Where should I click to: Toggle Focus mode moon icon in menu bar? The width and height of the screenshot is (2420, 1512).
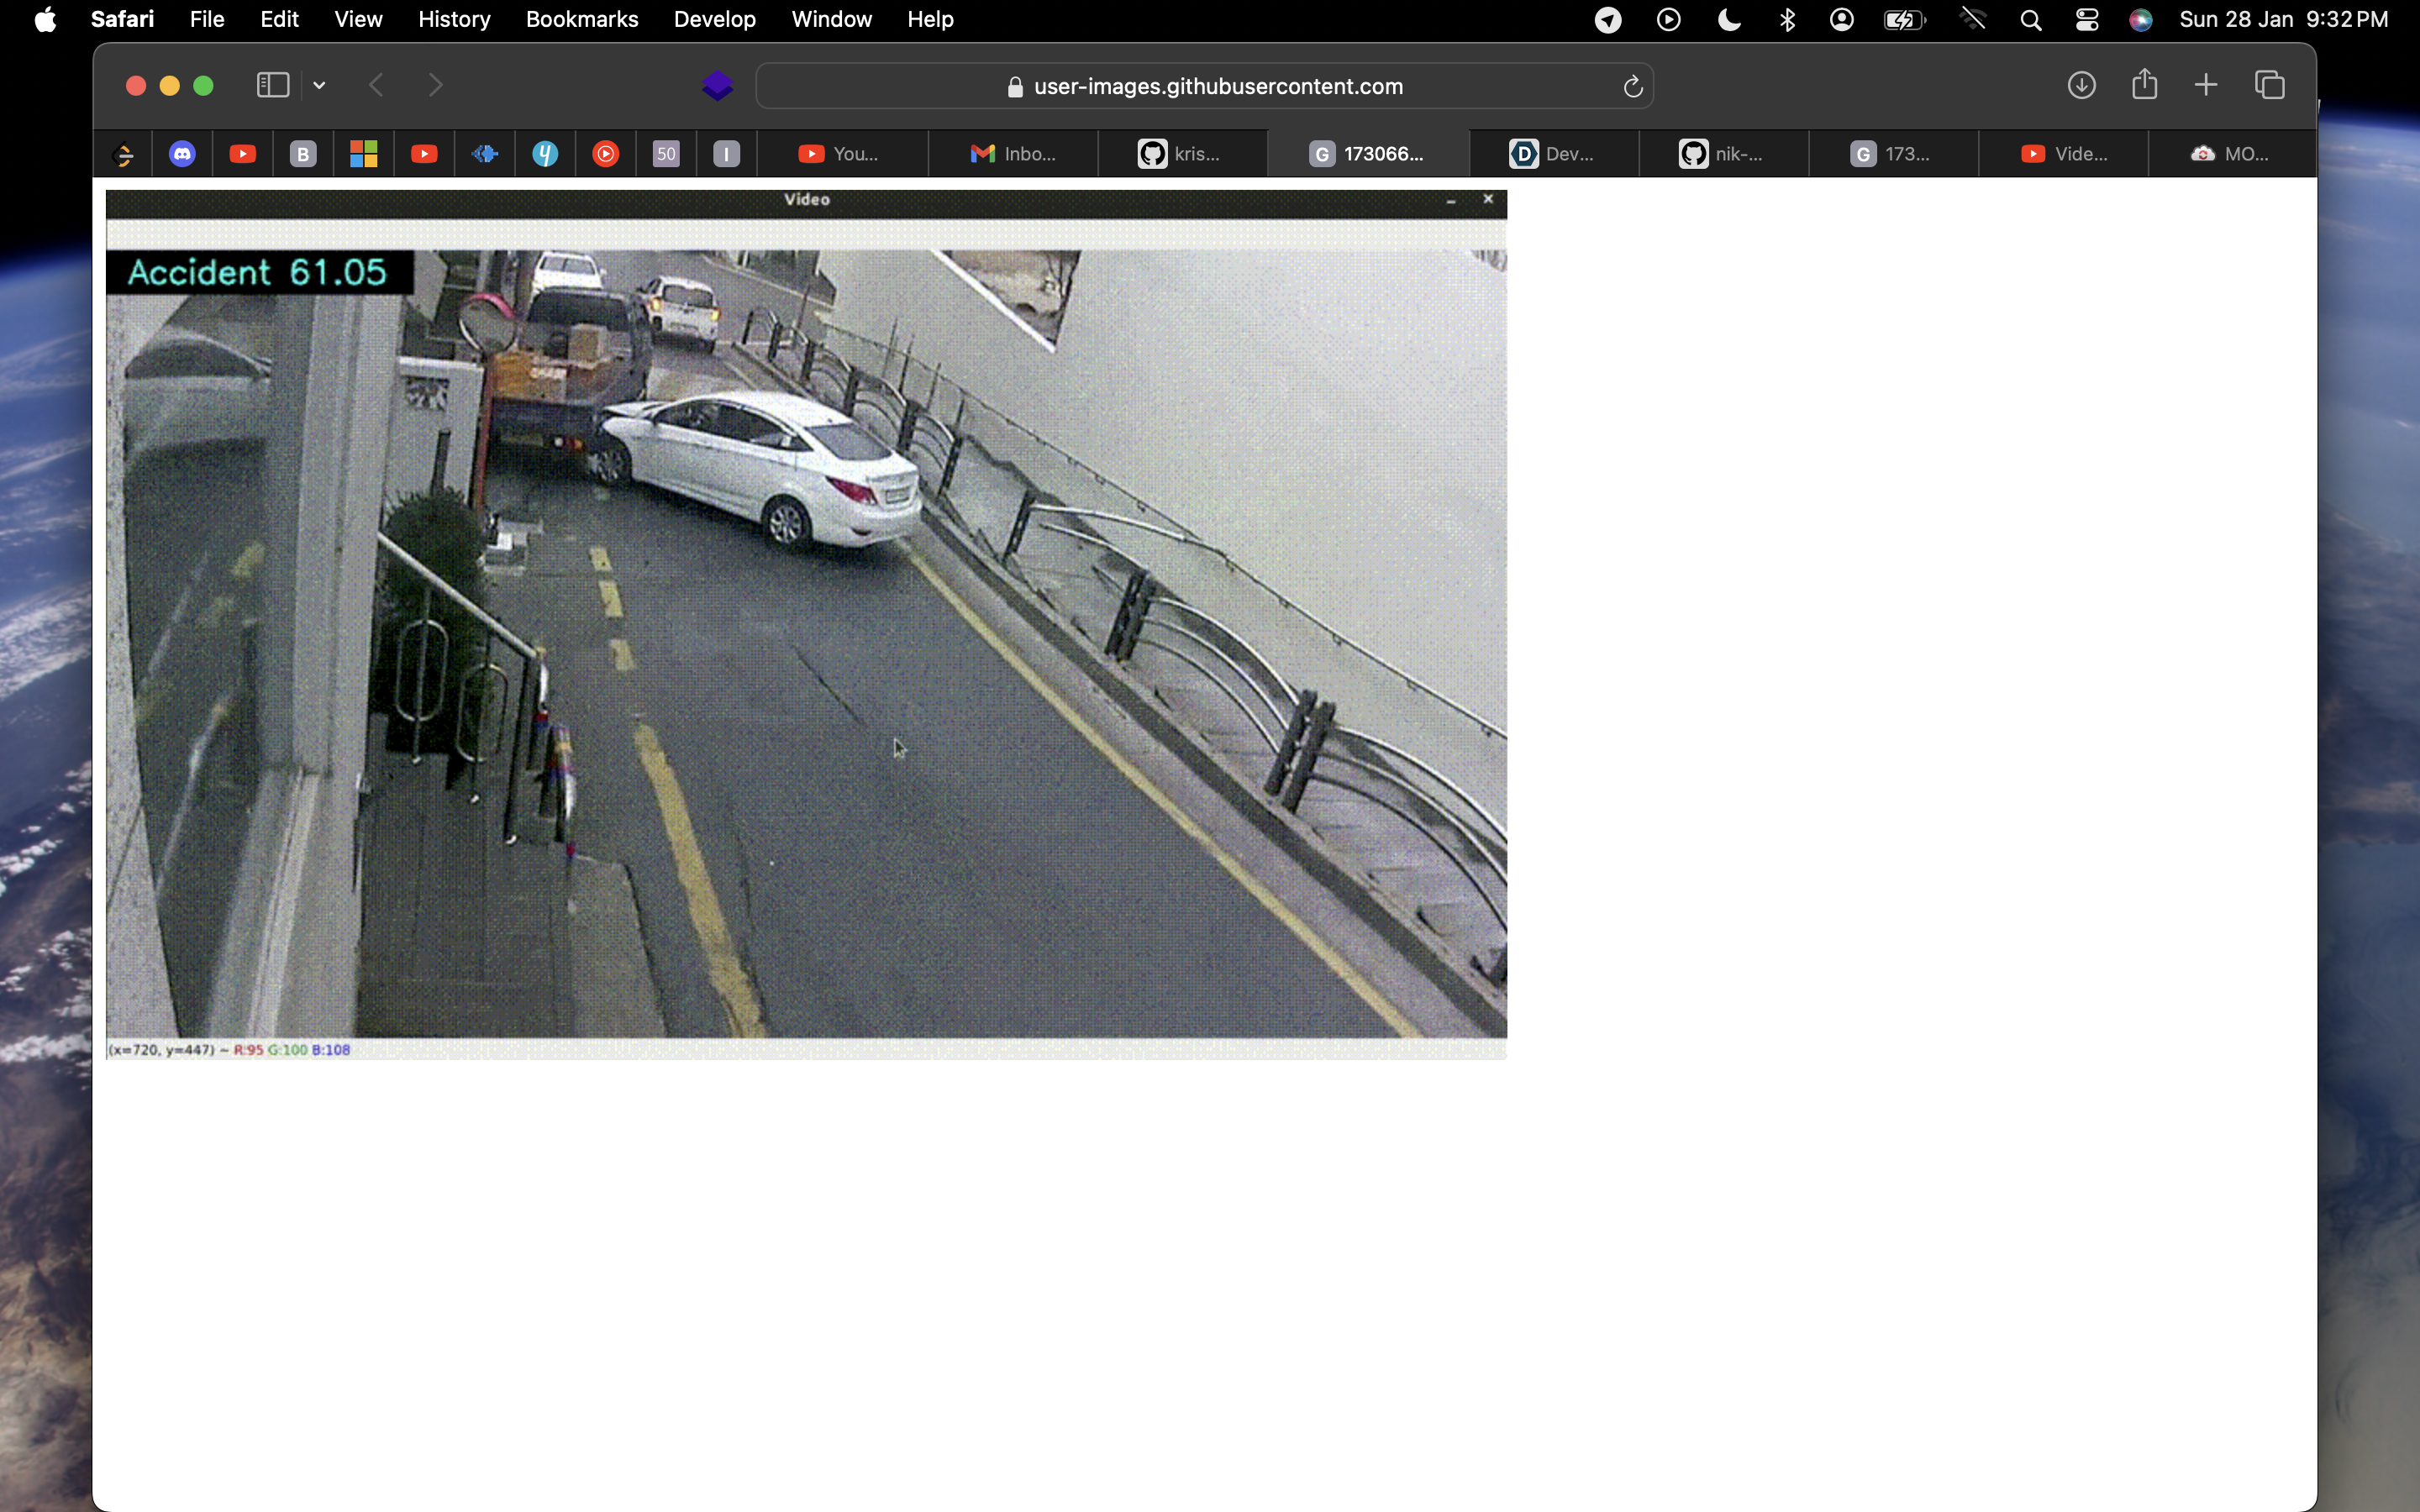point(1728,19)
